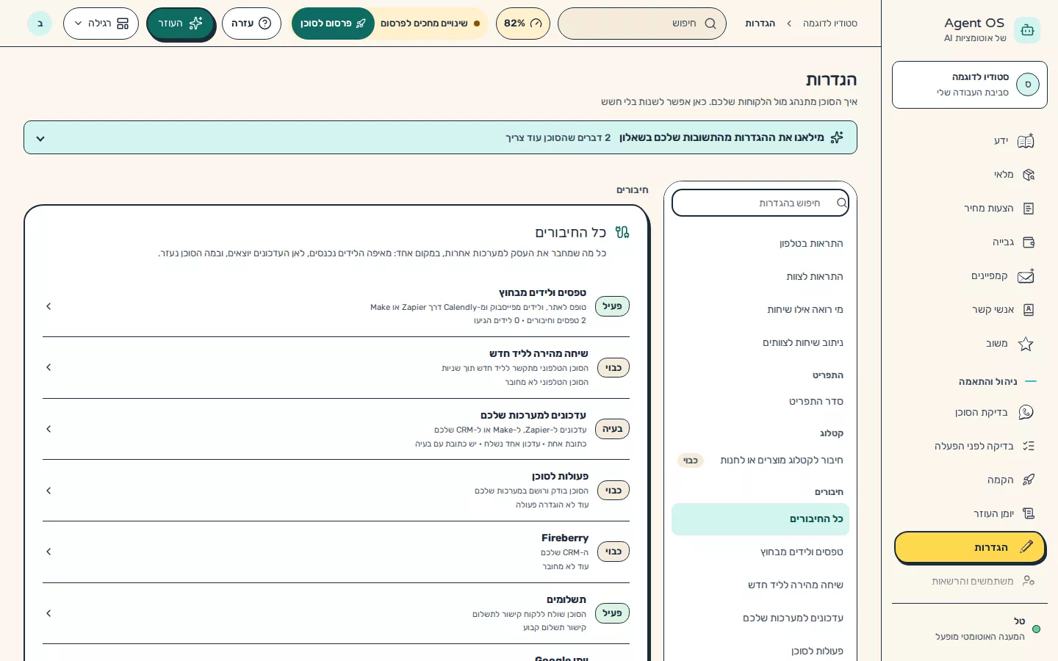The height and width of the screenshot is (661, 1058).
Task: Launch בדיקת הסוכן via chat bubble icon
Action: pyautogui.click(x=1026, y=413)
